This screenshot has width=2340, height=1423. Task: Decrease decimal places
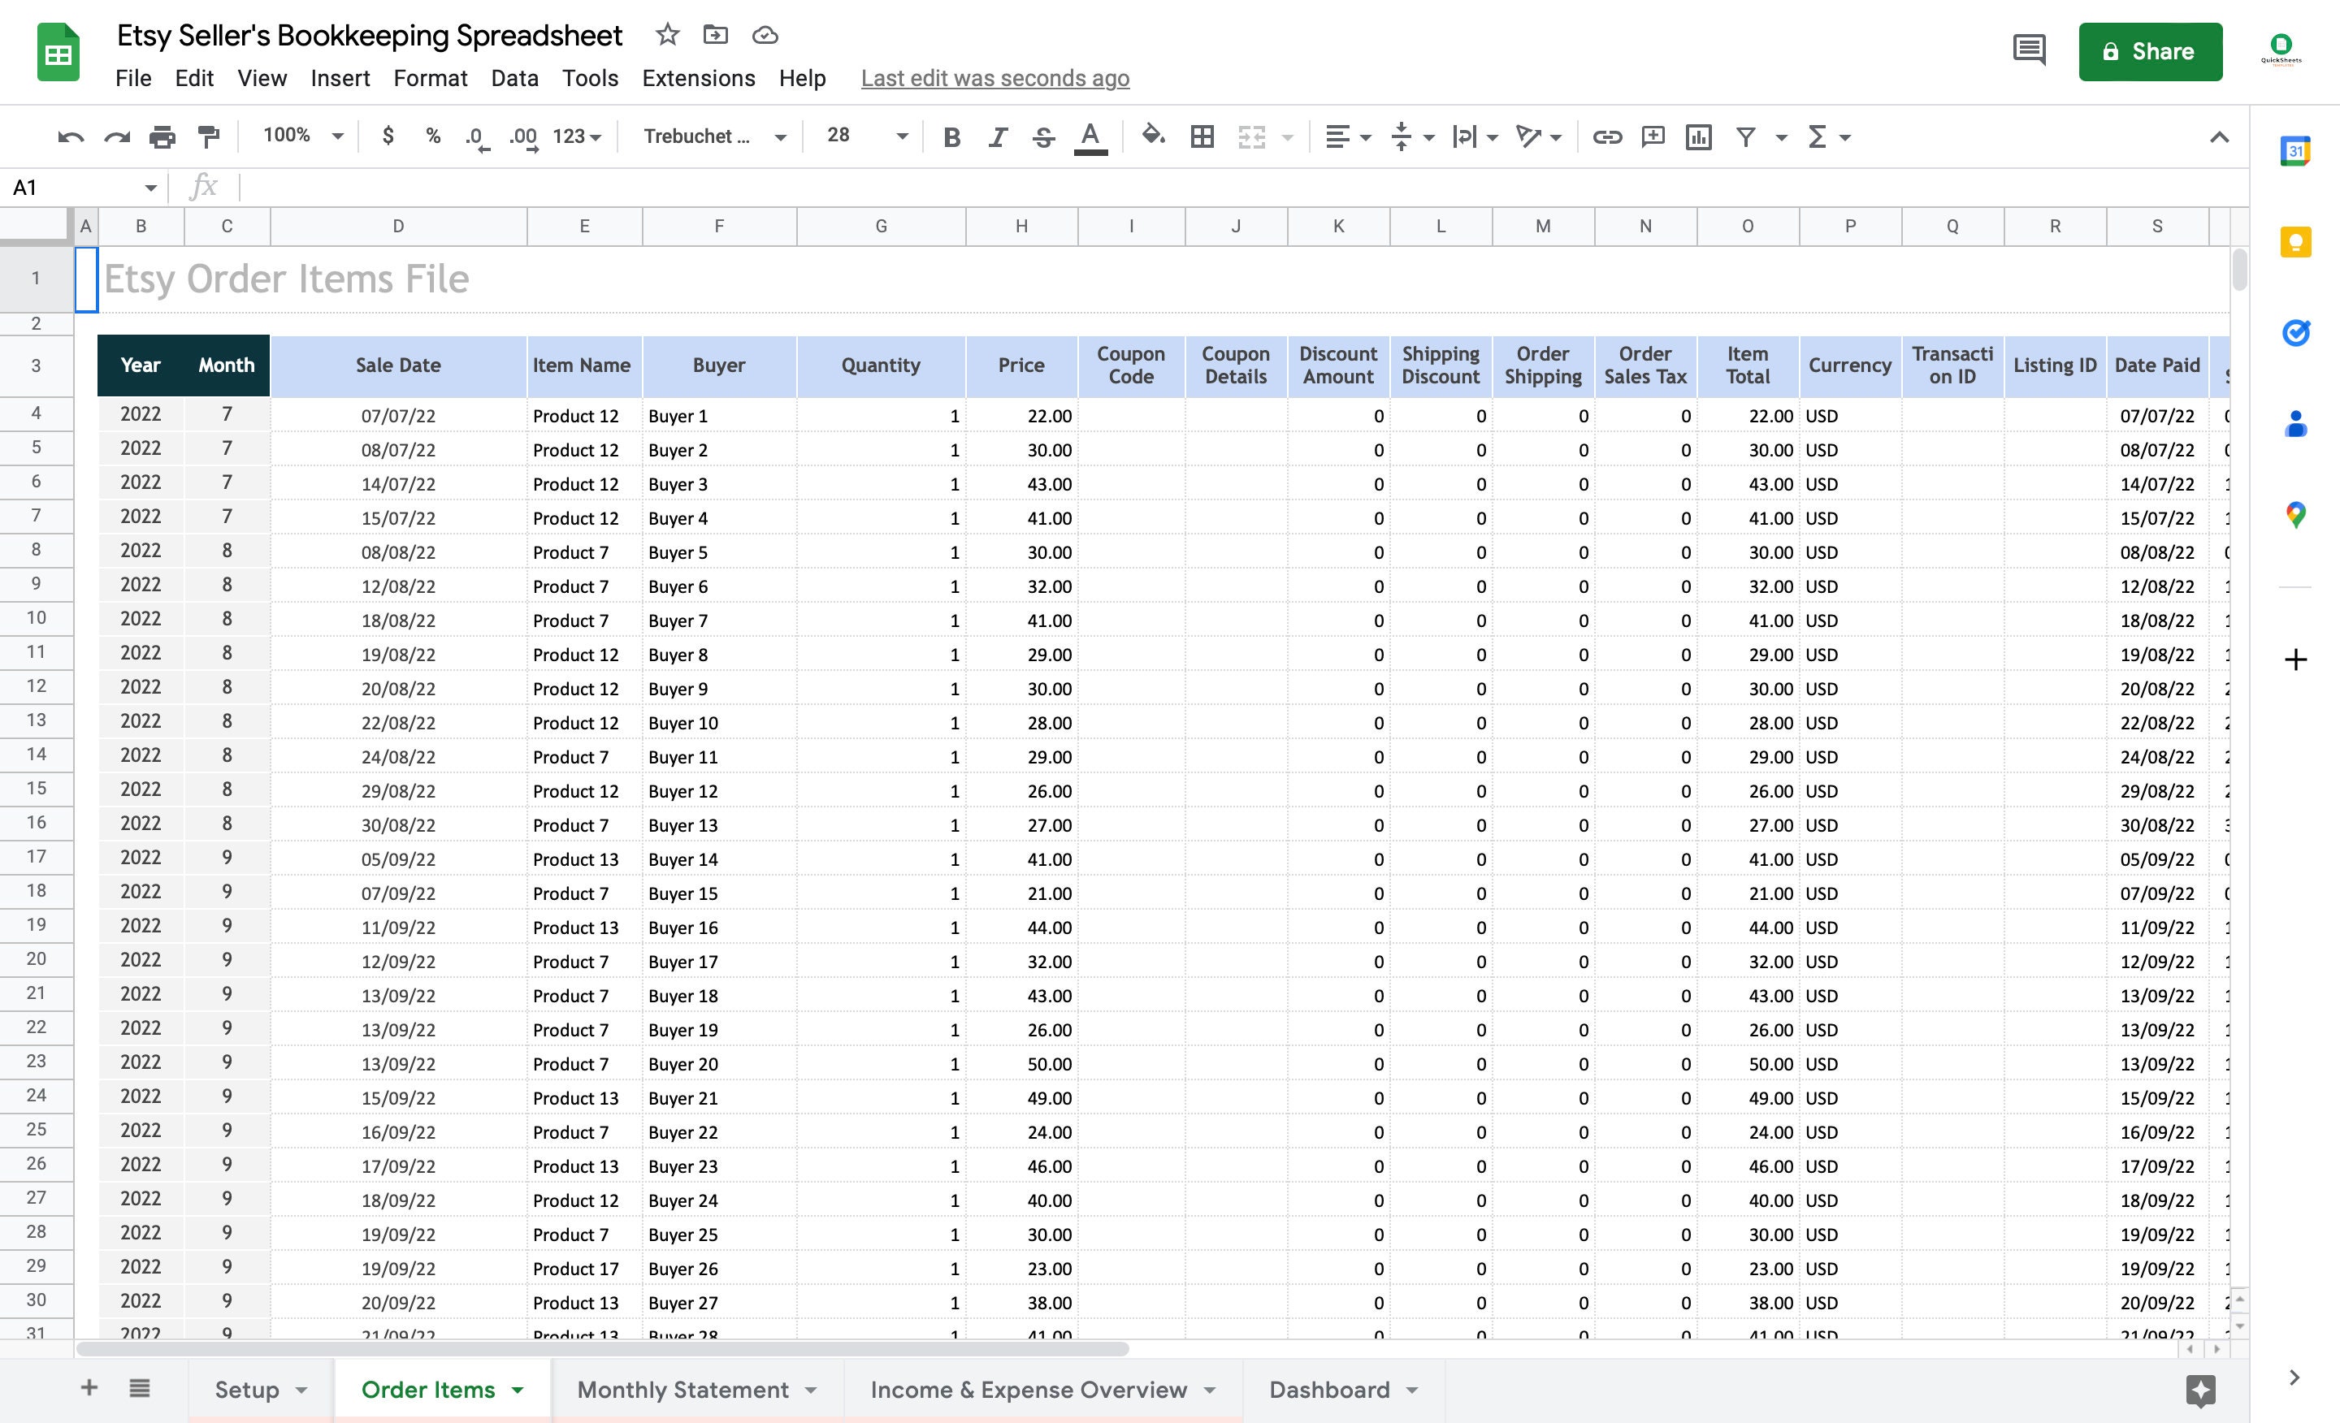pyautogui.click(x=477, y=136)
